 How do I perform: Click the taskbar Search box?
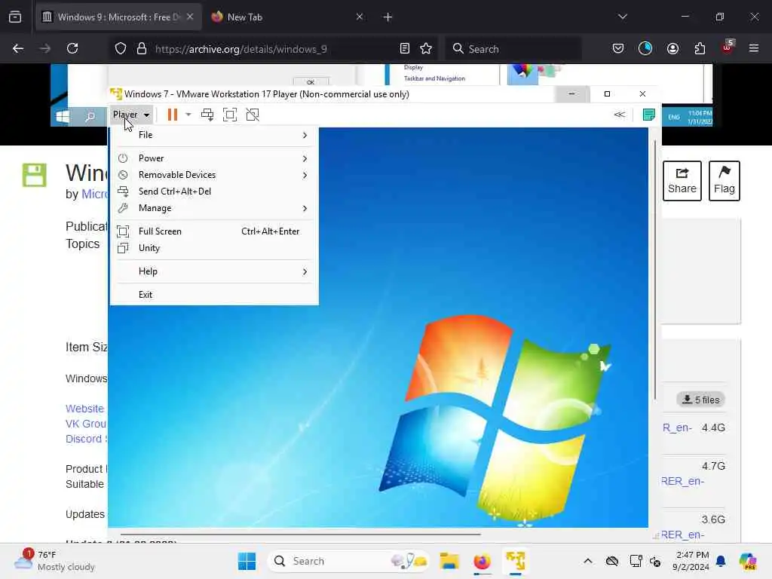tap(348, 561)
